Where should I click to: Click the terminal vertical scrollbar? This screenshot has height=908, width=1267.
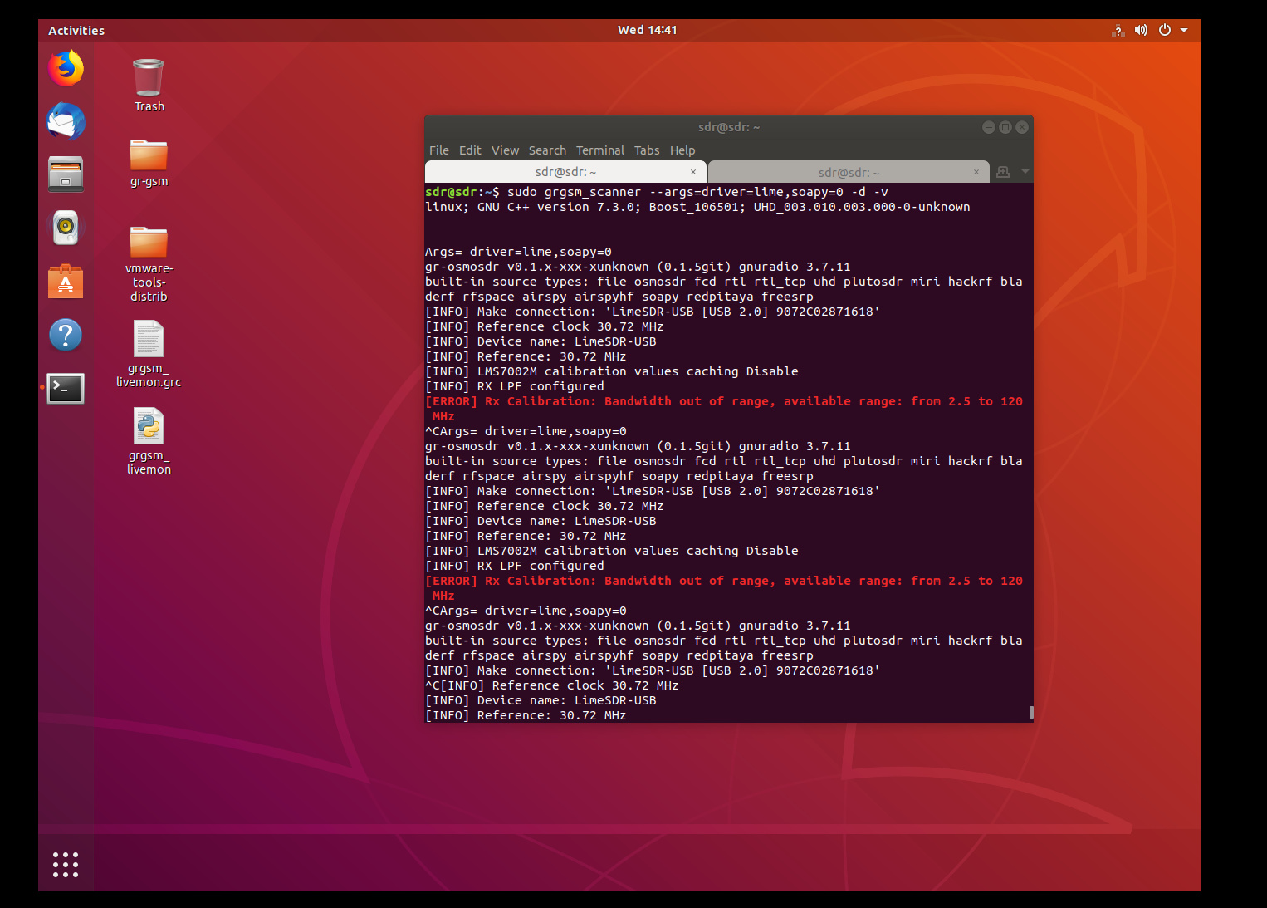click(x=1031, y=712)
